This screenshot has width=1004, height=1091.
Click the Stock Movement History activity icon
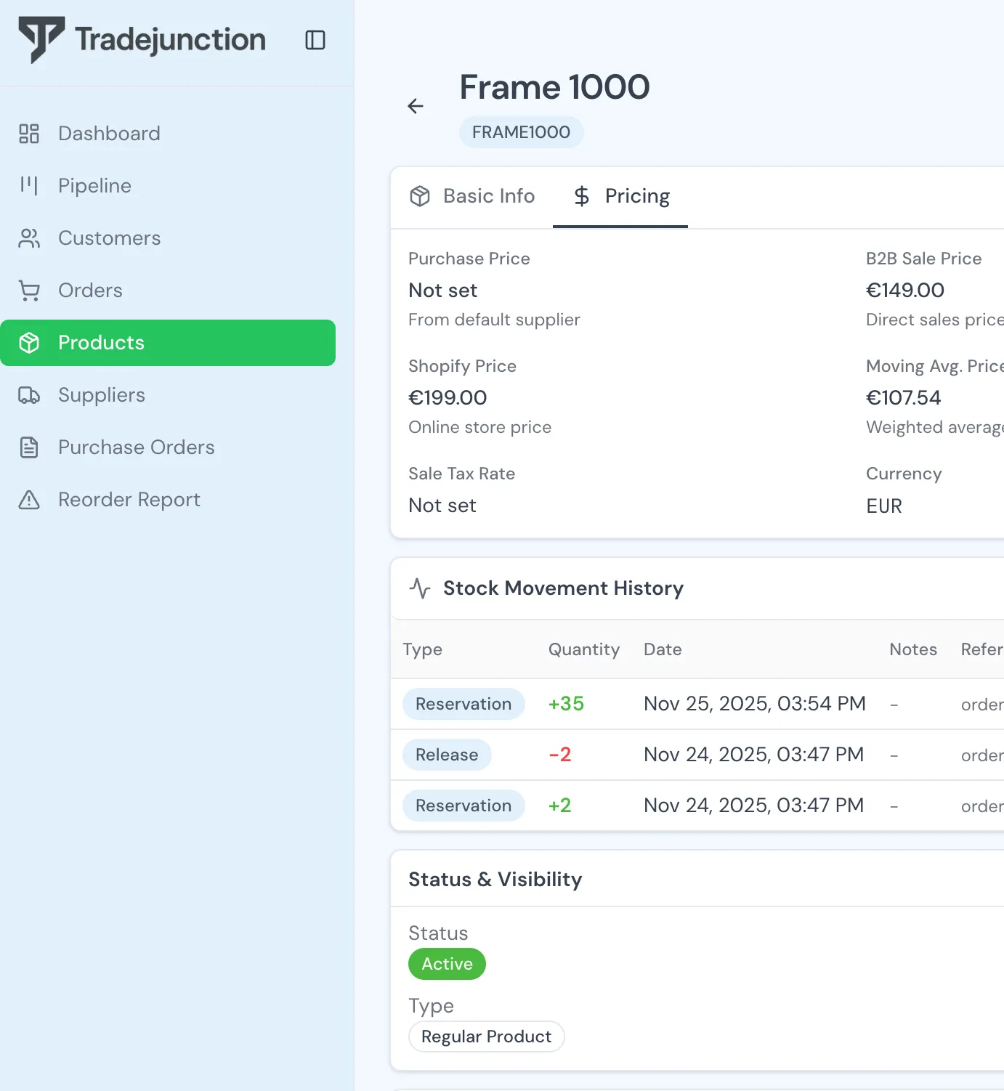point(420,588)
